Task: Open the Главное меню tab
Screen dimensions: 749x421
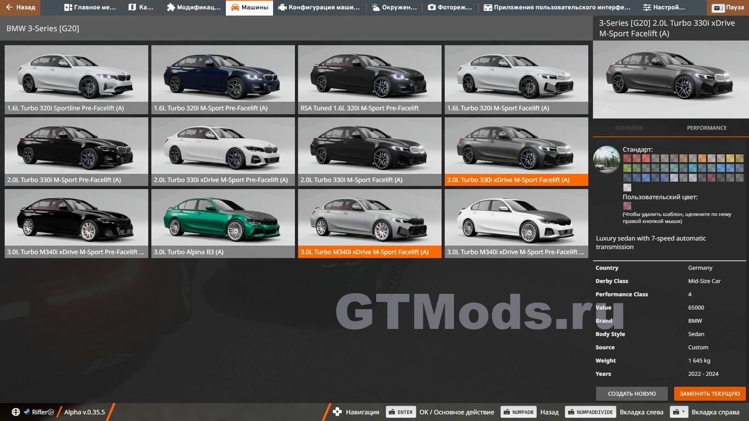Action: [91, 8]
